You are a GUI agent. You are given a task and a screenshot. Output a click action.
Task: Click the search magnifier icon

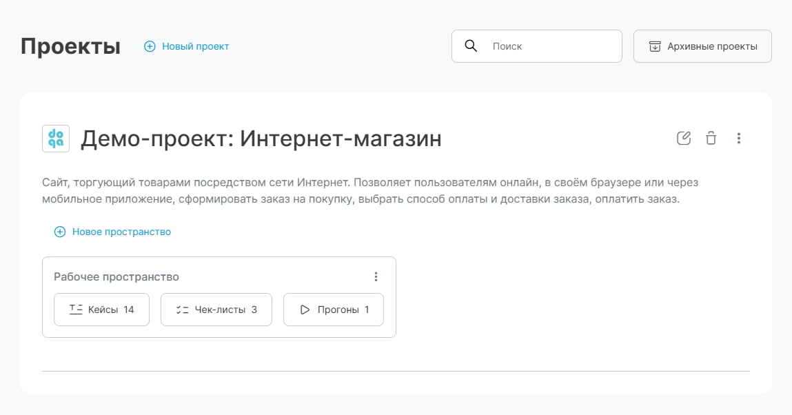471,45
